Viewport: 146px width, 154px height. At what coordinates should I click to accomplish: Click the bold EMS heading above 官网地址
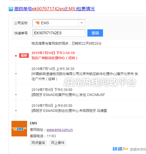pyautogui.click(x=33, y=123)
